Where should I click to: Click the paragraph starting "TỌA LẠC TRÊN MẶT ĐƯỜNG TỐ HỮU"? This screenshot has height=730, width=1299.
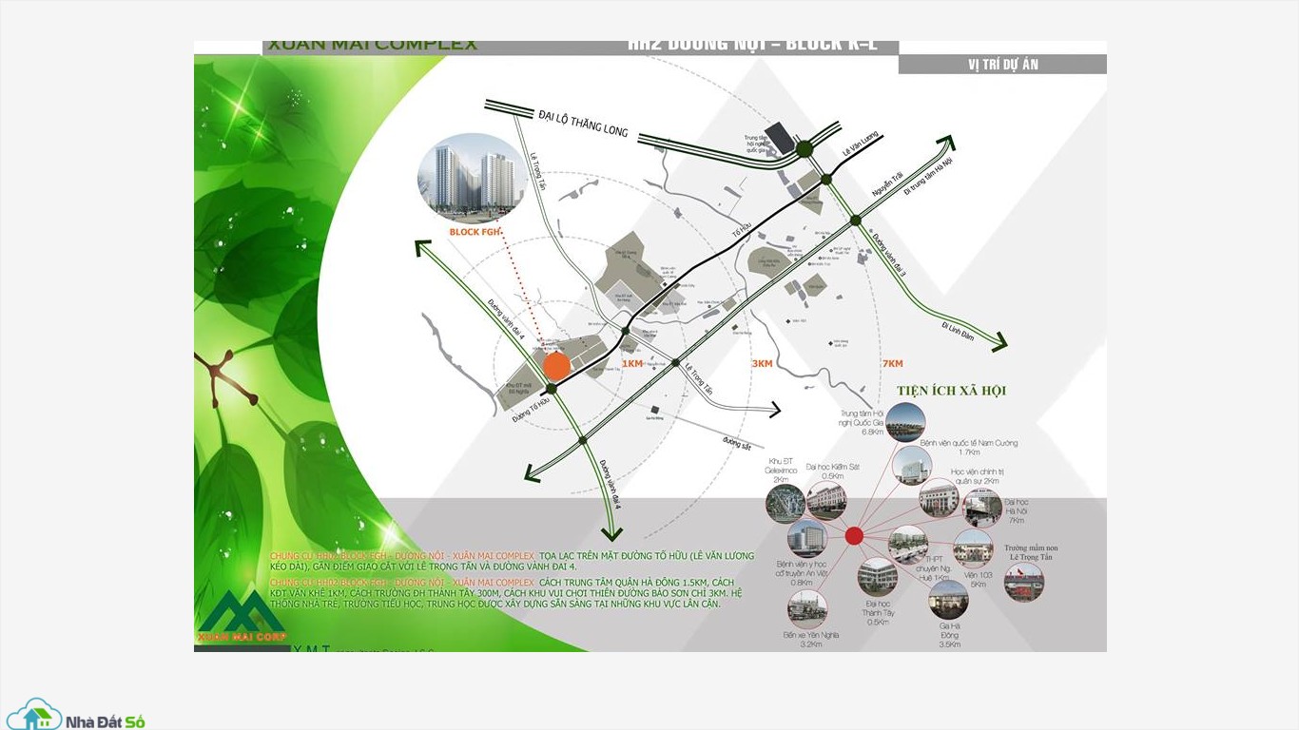coord(512,561)
